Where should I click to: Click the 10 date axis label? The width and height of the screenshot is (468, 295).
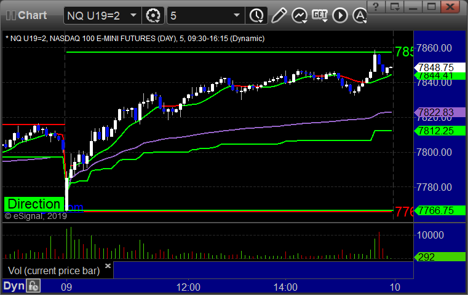(x=395, y=287)
